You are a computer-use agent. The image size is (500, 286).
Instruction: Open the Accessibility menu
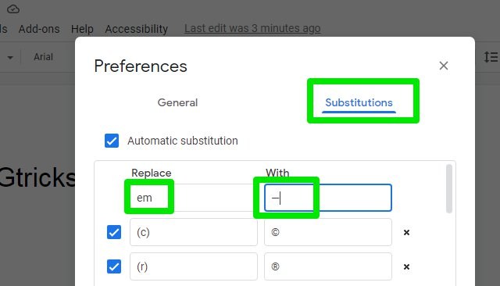(x=137, y=29)
